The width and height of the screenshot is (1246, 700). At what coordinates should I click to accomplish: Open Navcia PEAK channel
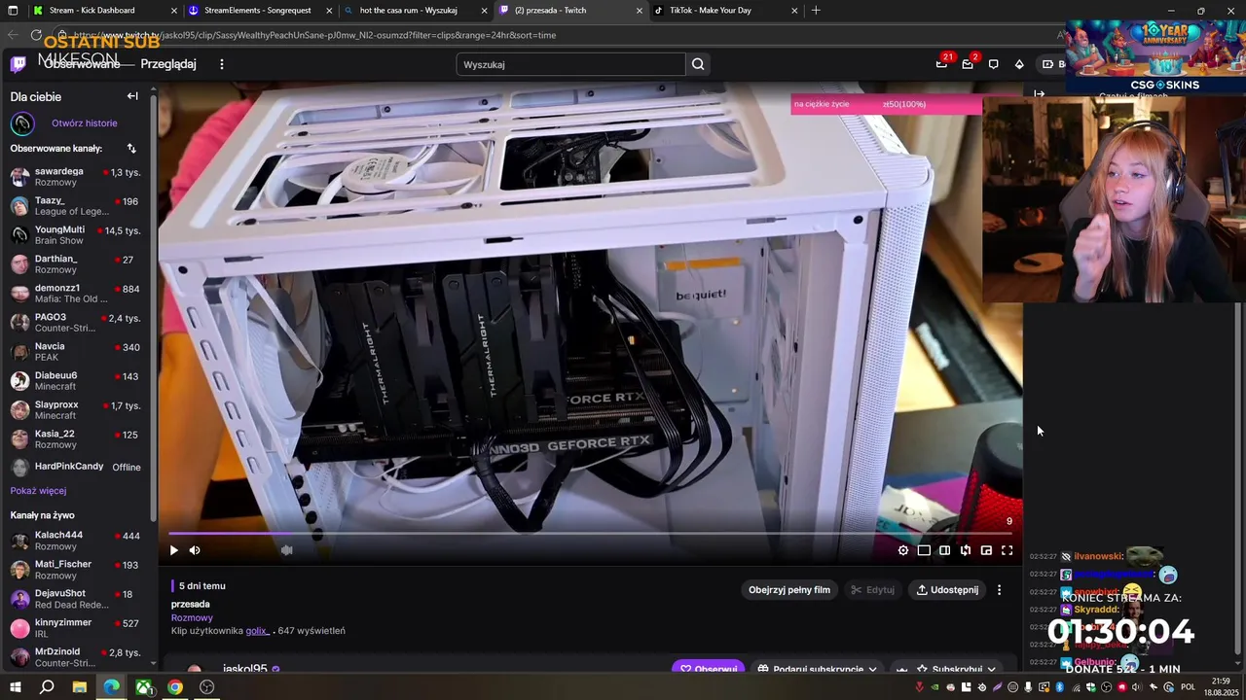[x=78, y=352]
